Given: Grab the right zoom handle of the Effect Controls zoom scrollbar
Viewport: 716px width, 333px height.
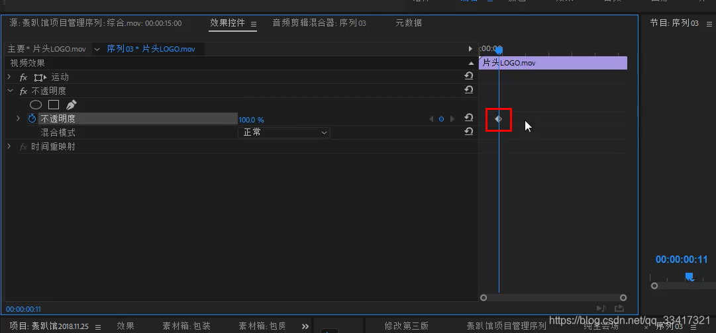Looking at the screenshot, I should click(x=623, y=298).
